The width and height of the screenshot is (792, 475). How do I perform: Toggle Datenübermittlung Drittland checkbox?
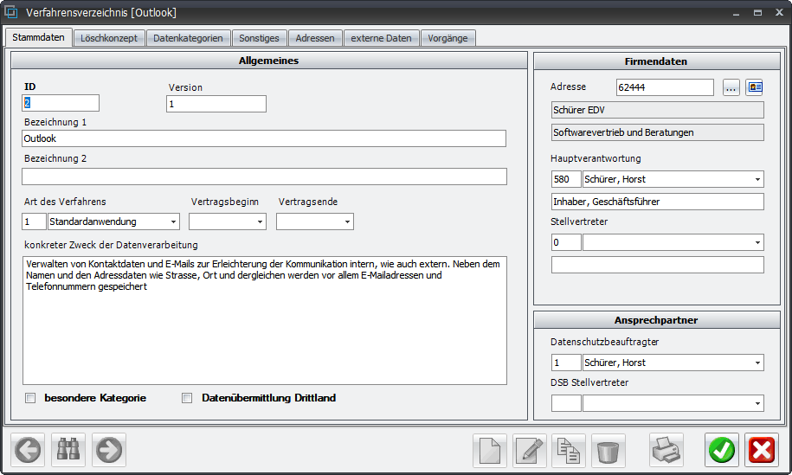click(x=187, y=399)
